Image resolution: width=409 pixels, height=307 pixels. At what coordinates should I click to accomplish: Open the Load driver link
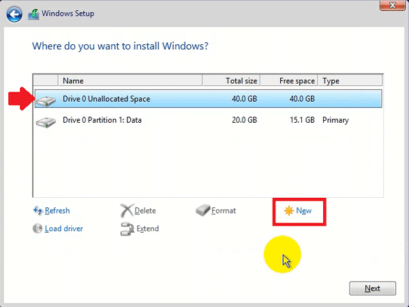[x=63, y=229]
